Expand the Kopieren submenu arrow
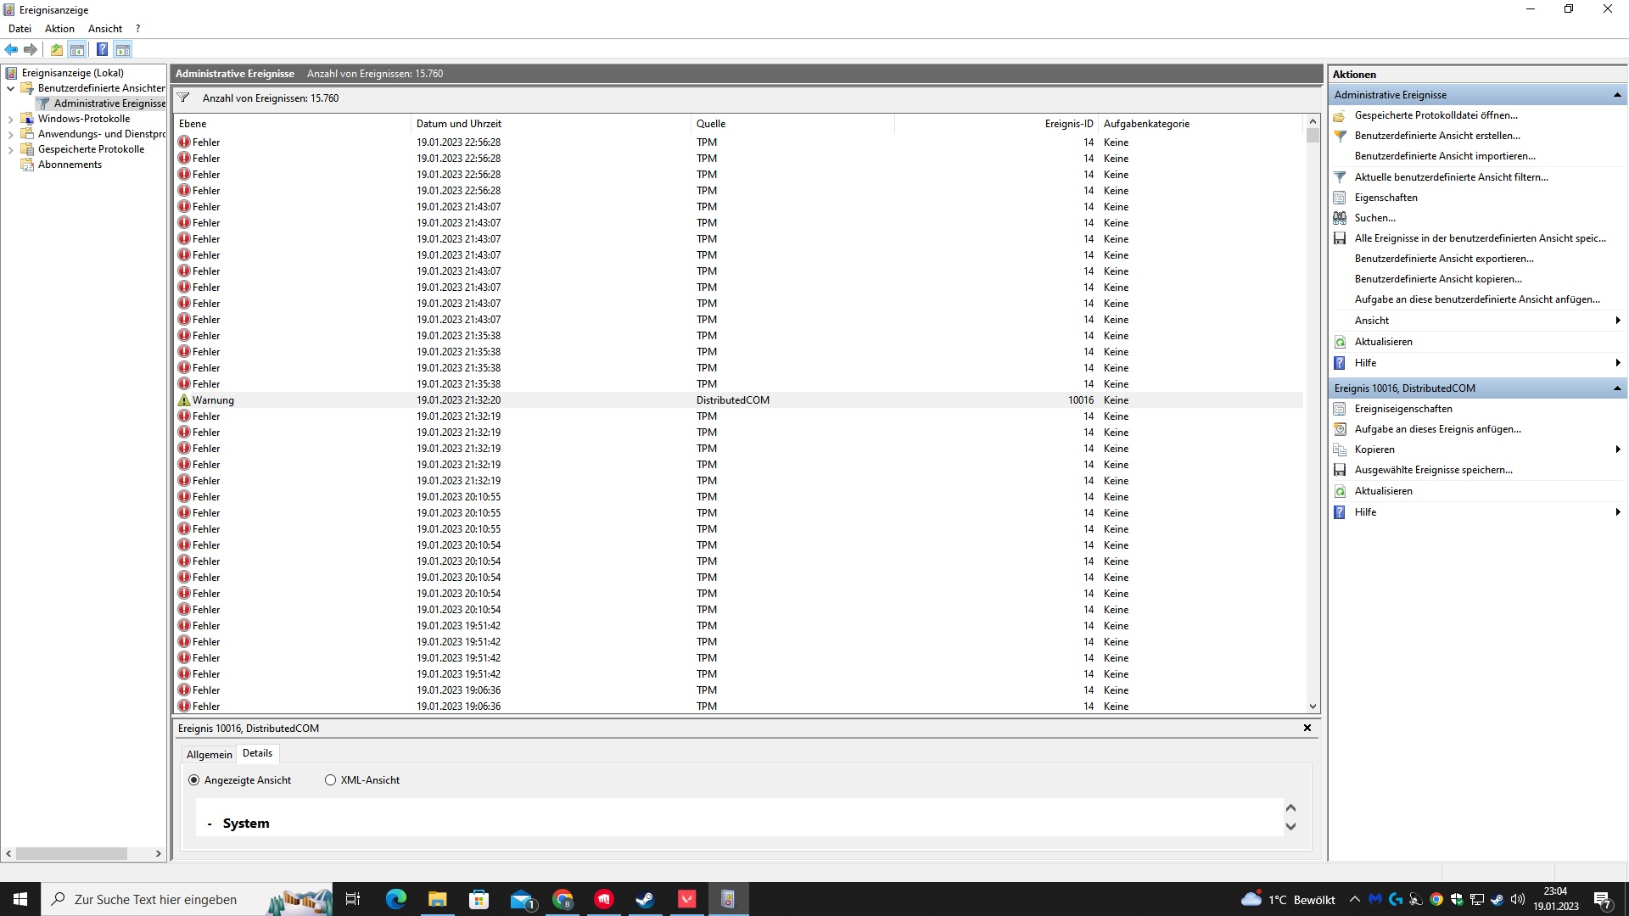 tap(1617, 450)
